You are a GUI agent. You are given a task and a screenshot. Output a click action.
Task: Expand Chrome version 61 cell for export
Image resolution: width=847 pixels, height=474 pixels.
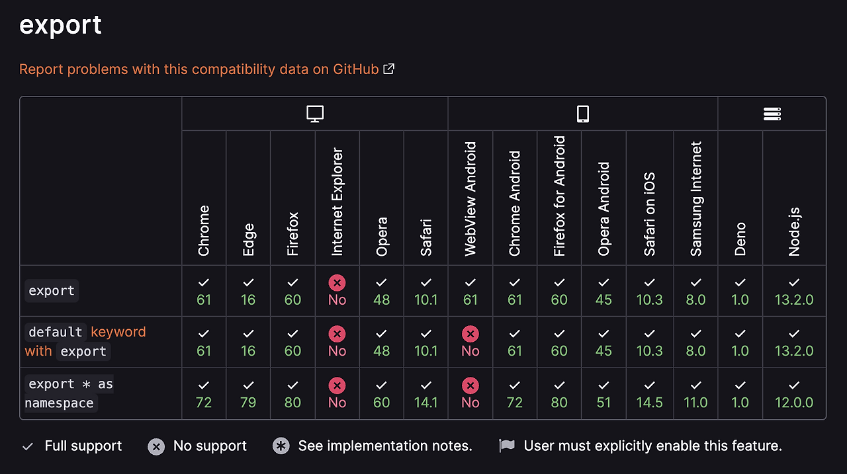click(204, 291)
